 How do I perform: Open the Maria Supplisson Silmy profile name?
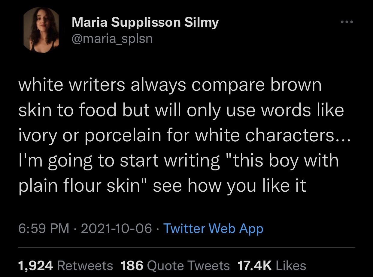145,23
